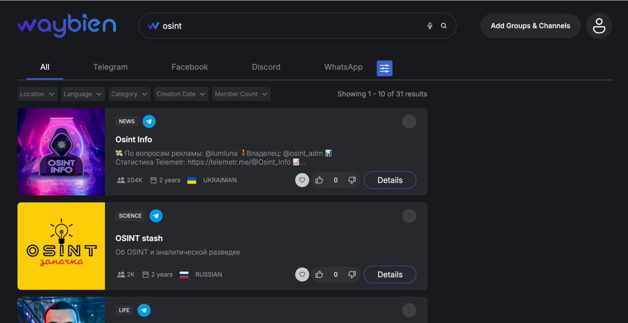Click the Osint Info description text
The width and height of the screenshot is (628, 323).
pyautogui.click(x=224, y=158)
